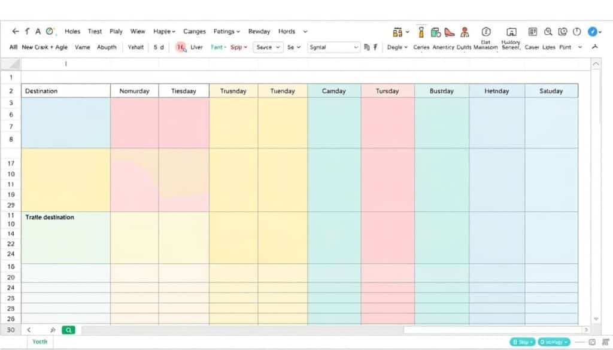Click the zoom slider in status bar
Image resolution: width=613 pixels, height=350 pixels.
[x=579, y=342]
